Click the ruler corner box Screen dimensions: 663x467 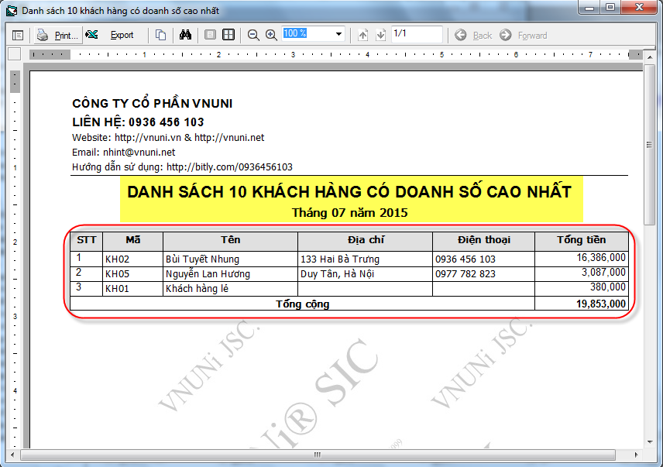coord(13,54)
